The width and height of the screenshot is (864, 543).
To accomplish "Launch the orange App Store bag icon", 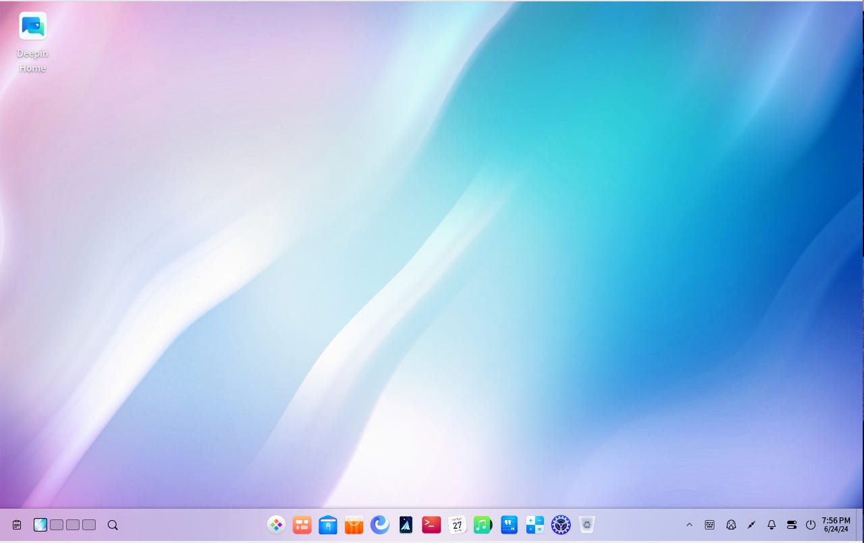I will tap(354, 525).
